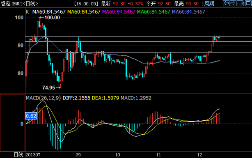Select the 11 month marker on axis
252x158 pixels.
pyautogui.click(x=158, y=155)
